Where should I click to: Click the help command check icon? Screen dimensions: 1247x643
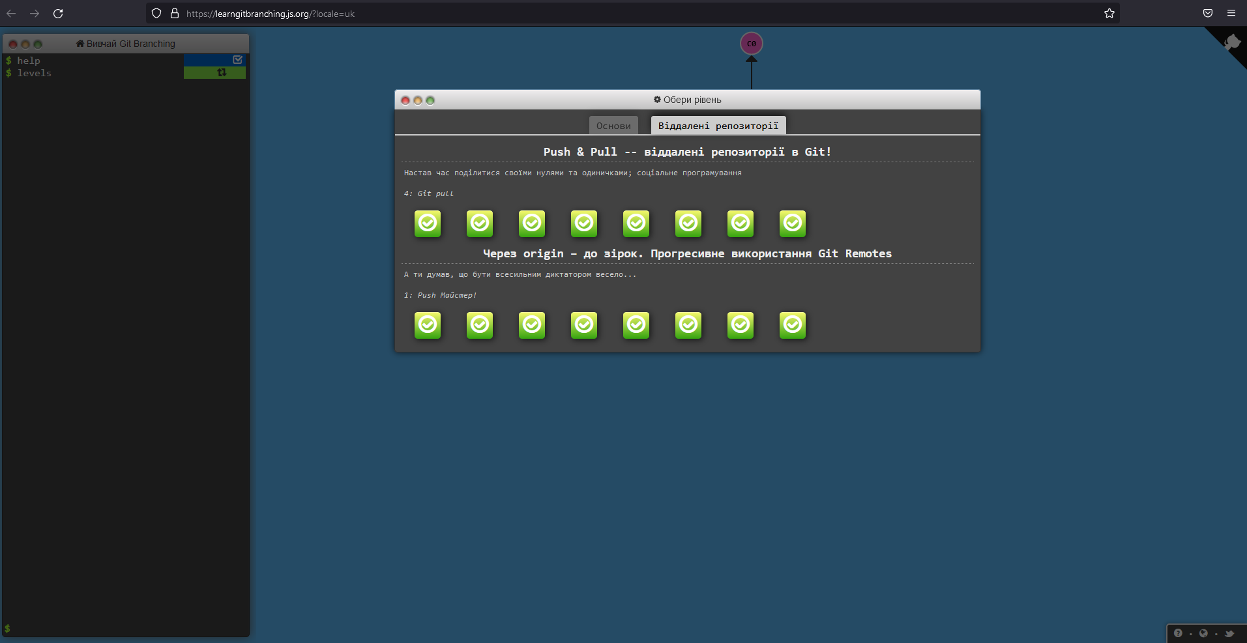pos(238,60)
